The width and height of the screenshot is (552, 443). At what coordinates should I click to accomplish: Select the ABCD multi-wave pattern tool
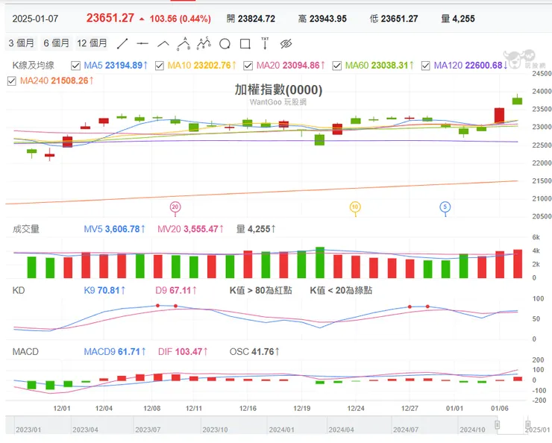click(x=204, y=43)
